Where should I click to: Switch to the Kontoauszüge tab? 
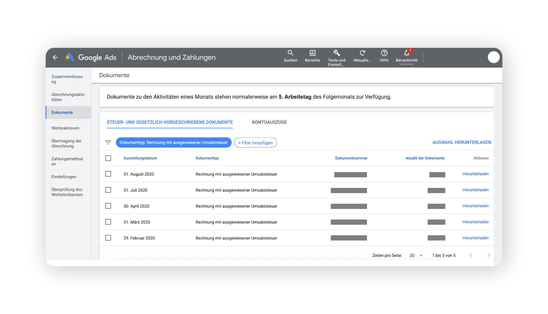click(269, 122)
